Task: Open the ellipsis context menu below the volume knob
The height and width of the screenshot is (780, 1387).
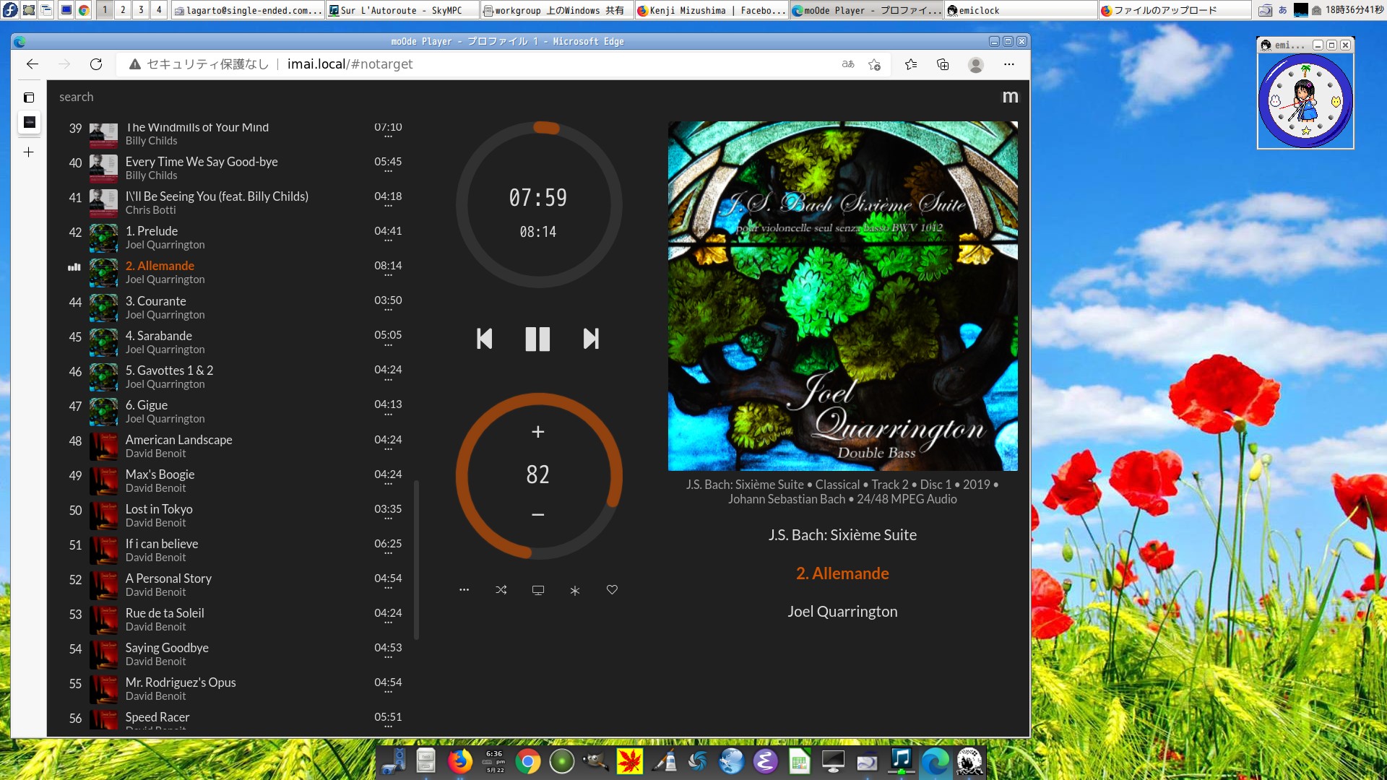Action: tap(465, 590)
